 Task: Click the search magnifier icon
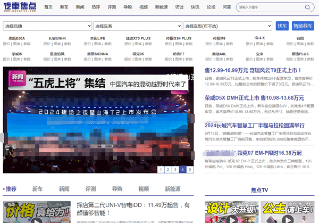click(x=307, y=7)
